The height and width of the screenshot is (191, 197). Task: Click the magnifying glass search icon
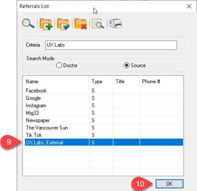(28, 23)
